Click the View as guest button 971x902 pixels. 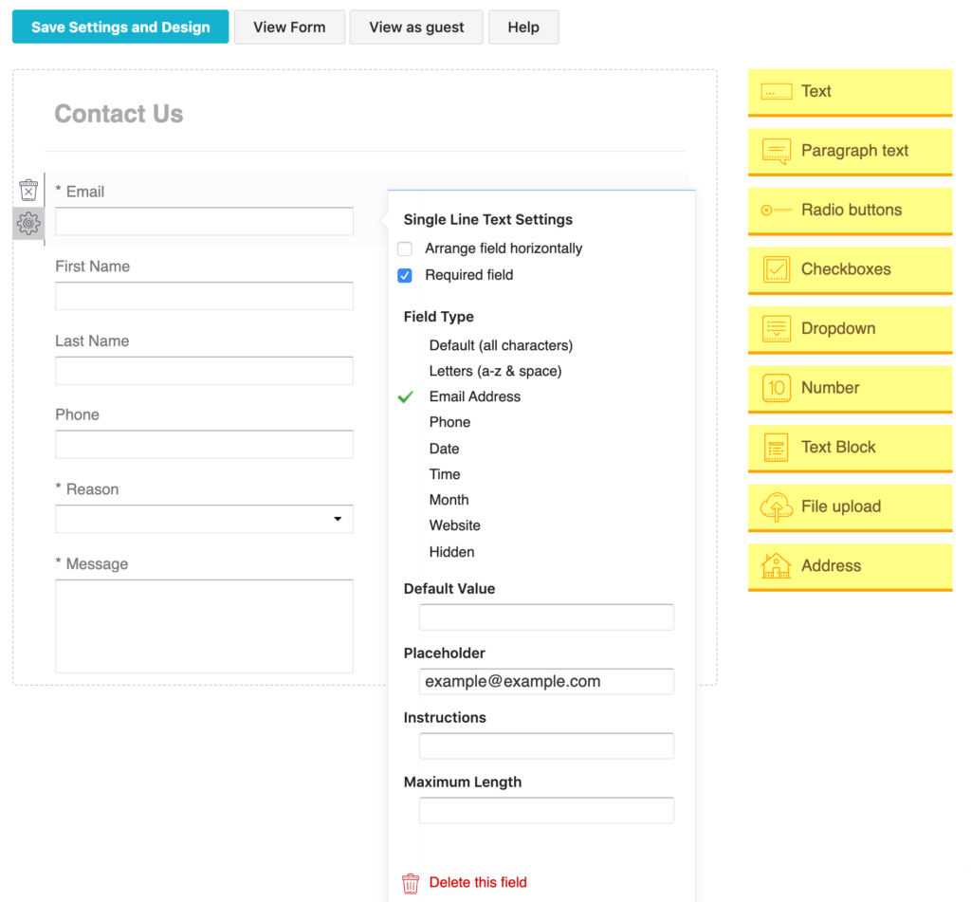click(x=416, y=27)
